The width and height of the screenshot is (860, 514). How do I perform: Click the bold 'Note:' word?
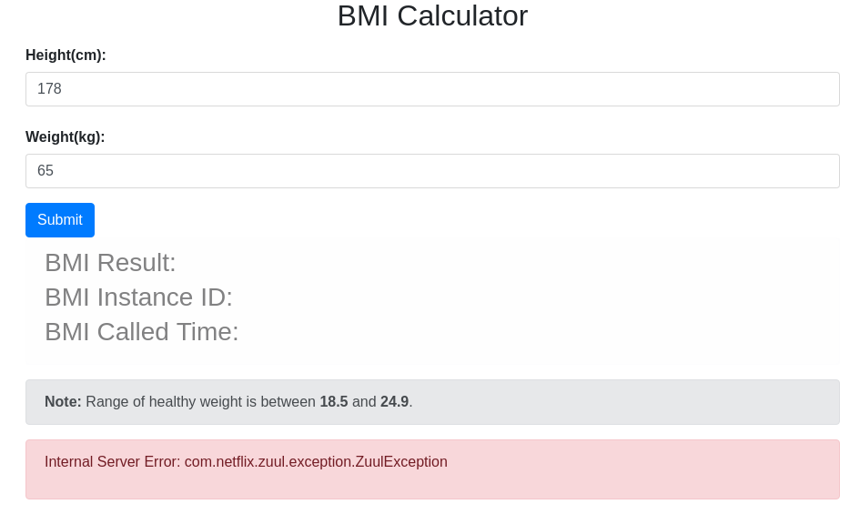(x=63, y=402)
